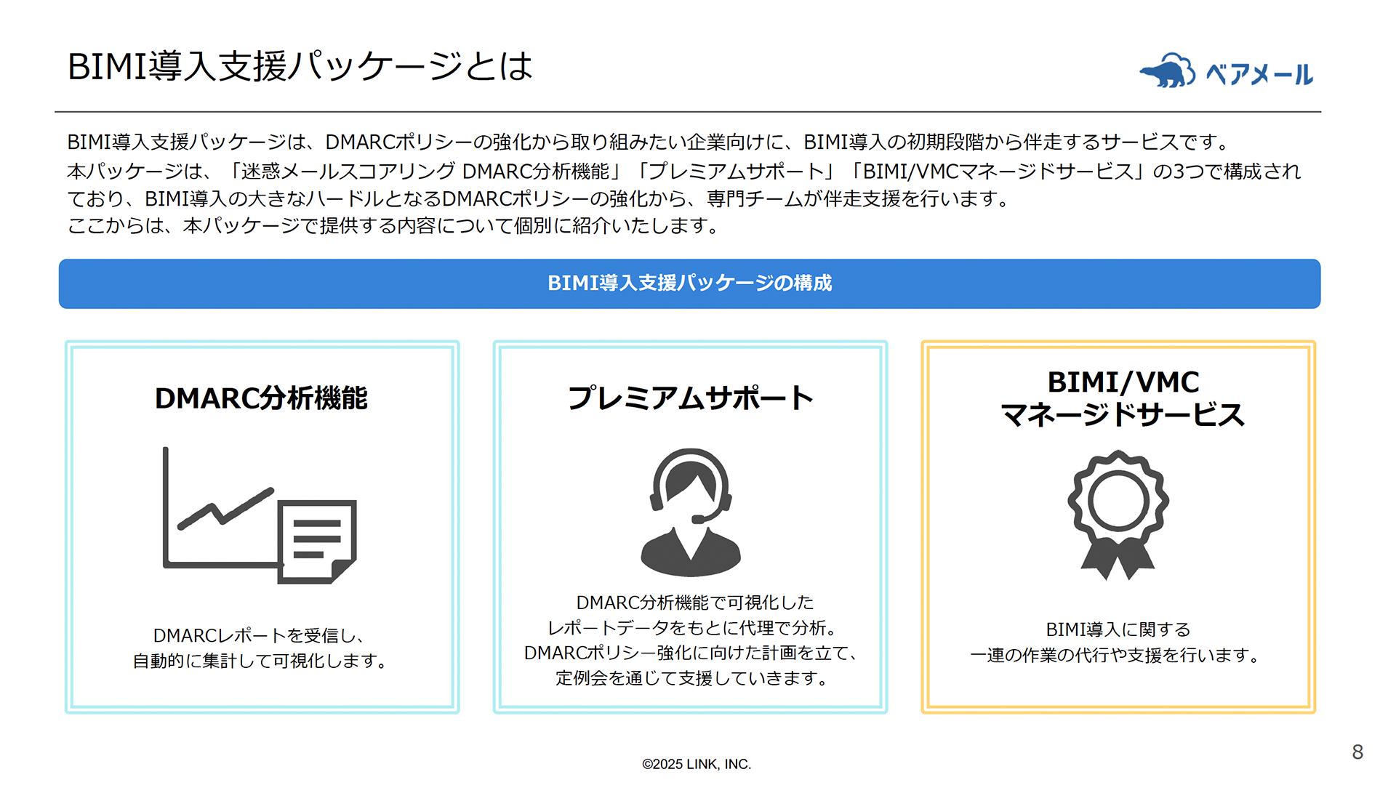Image resolution: width=1396 pixels, height=785 pixels.
Task: Click the ©2025 LINK, INC. footer text
Action: [697, 763]
